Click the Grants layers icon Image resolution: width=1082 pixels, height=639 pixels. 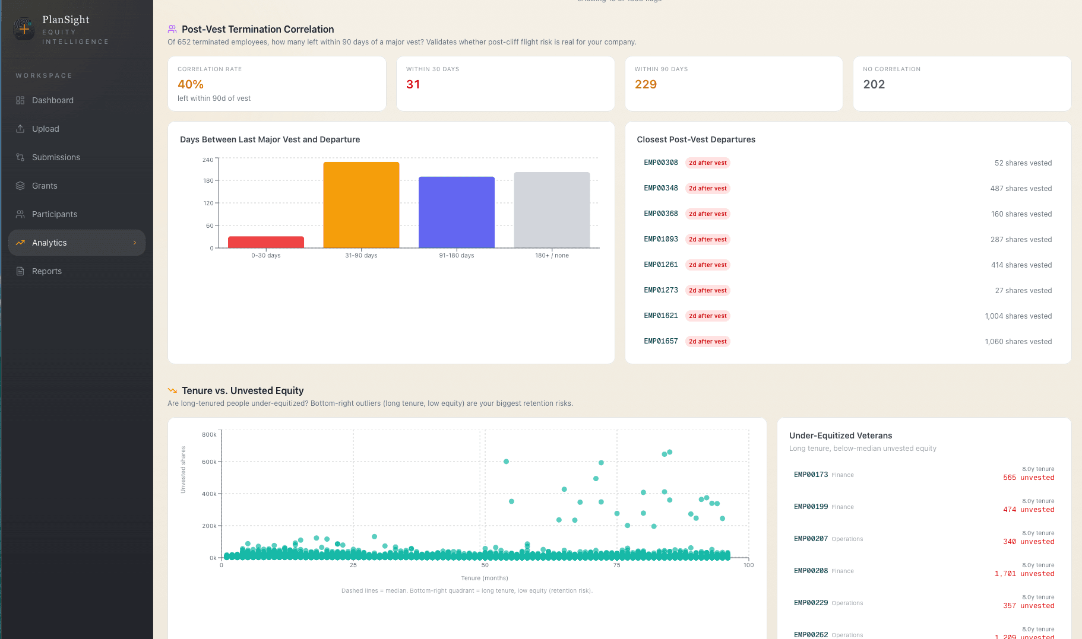(20, 186)
